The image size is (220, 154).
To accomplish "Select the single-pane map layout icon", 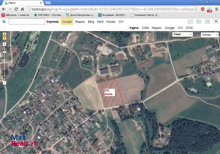I will click(190, 21).
